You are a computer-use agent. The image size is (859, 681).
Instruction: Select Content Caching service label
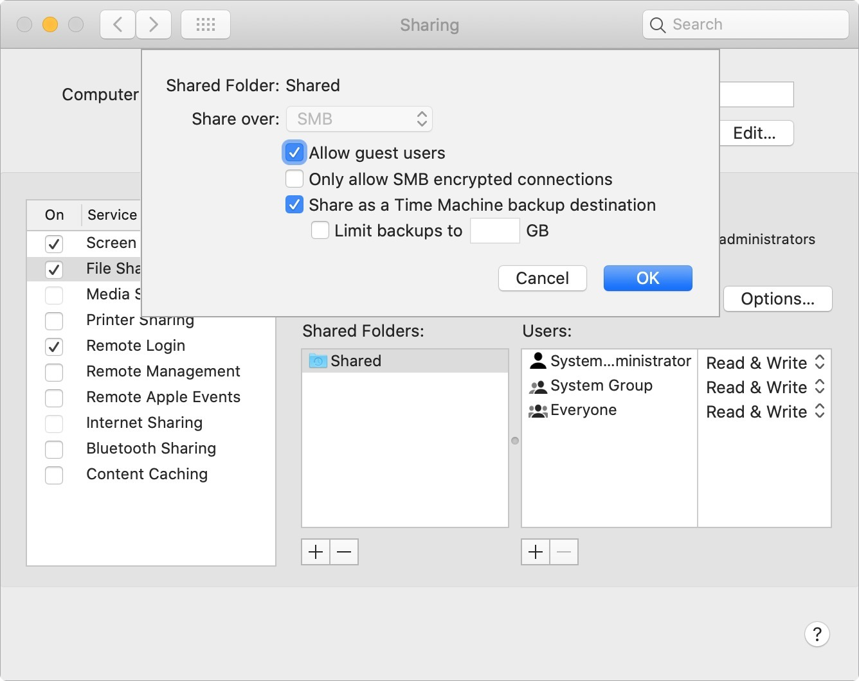[147, 474]
